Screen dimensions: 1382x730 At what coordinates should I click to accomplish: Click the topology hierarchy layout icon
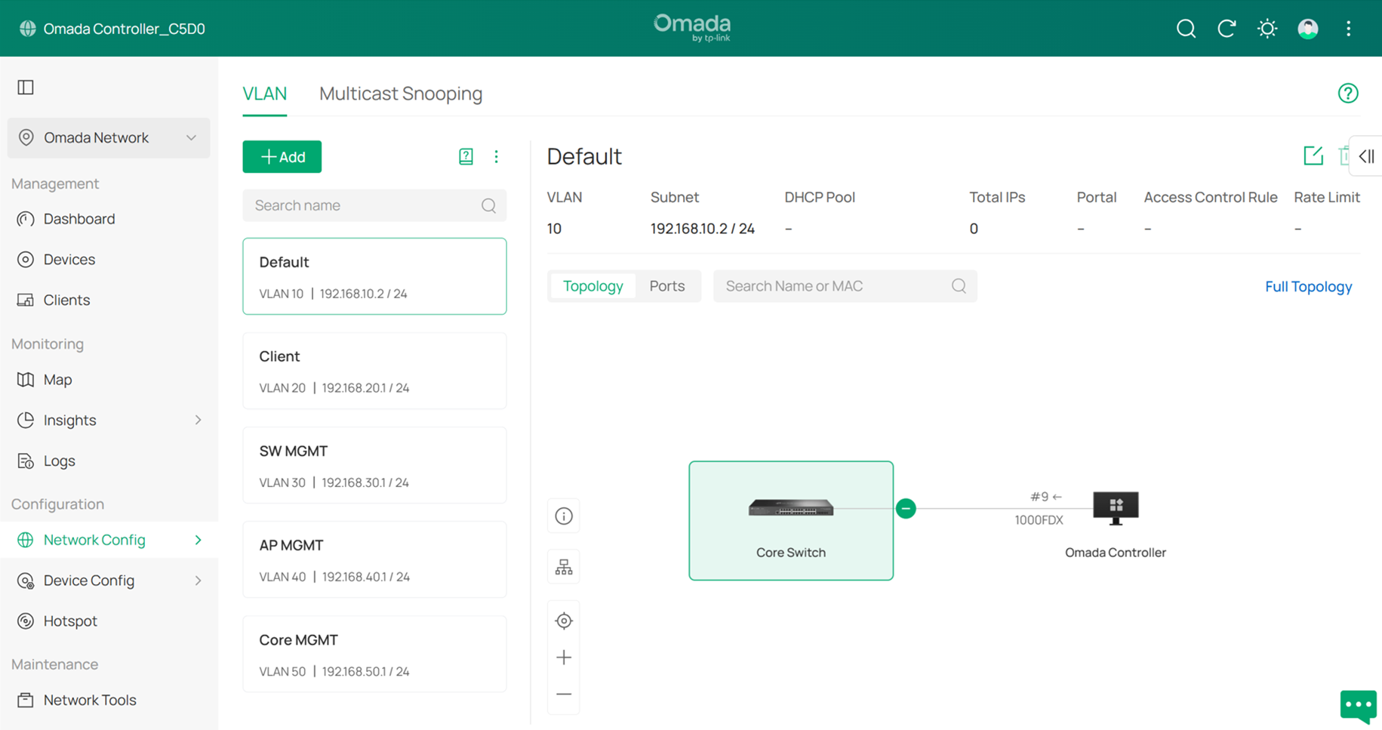[x=564, y=568]
